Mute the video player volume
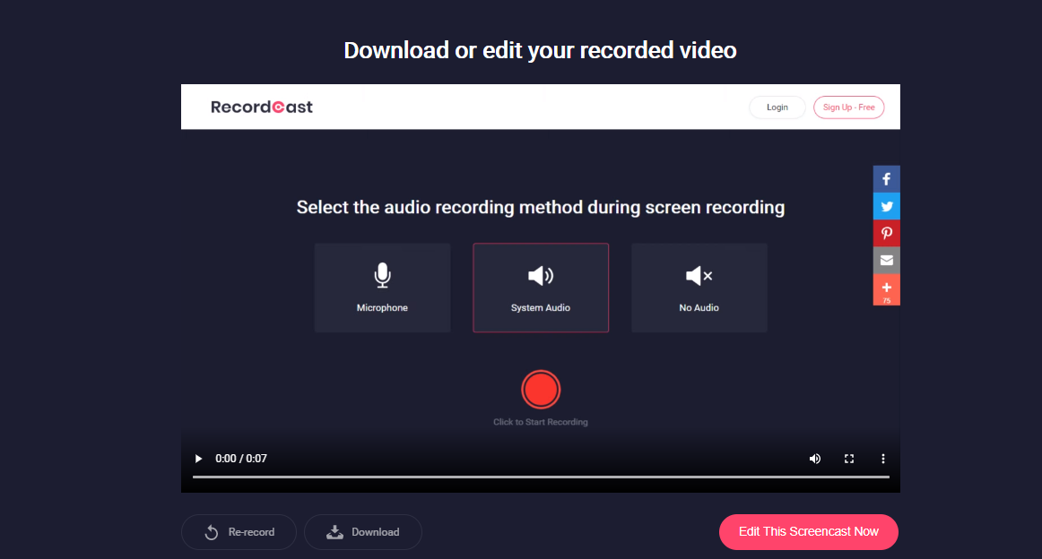This screenshot has width=1042, height=559. (x=815, y=459)
